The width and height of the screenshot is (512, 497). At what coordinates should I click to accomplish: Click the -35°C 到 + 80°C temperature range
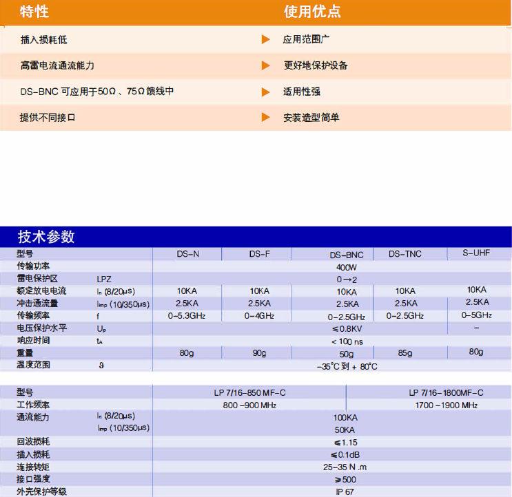tap(347, 366)
